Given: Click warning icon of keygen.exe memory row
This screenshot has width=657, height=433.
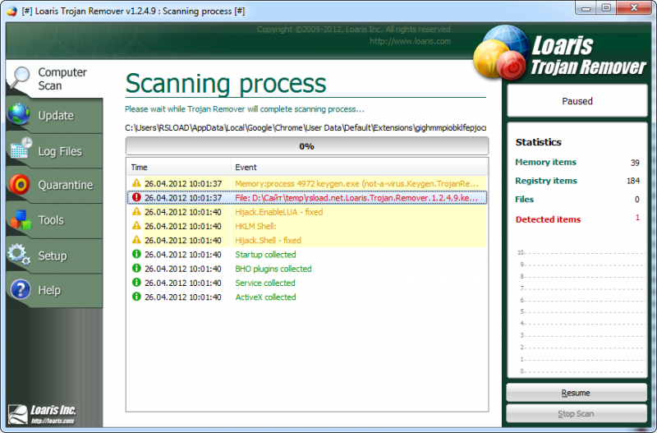Looking at the screenshot, I should pyautogui.click(x=136, y=183).
